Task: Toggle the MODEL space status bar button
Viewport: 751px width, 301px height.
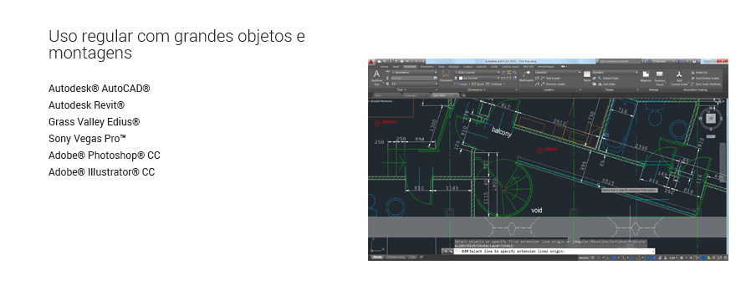Action: point(584,258)
